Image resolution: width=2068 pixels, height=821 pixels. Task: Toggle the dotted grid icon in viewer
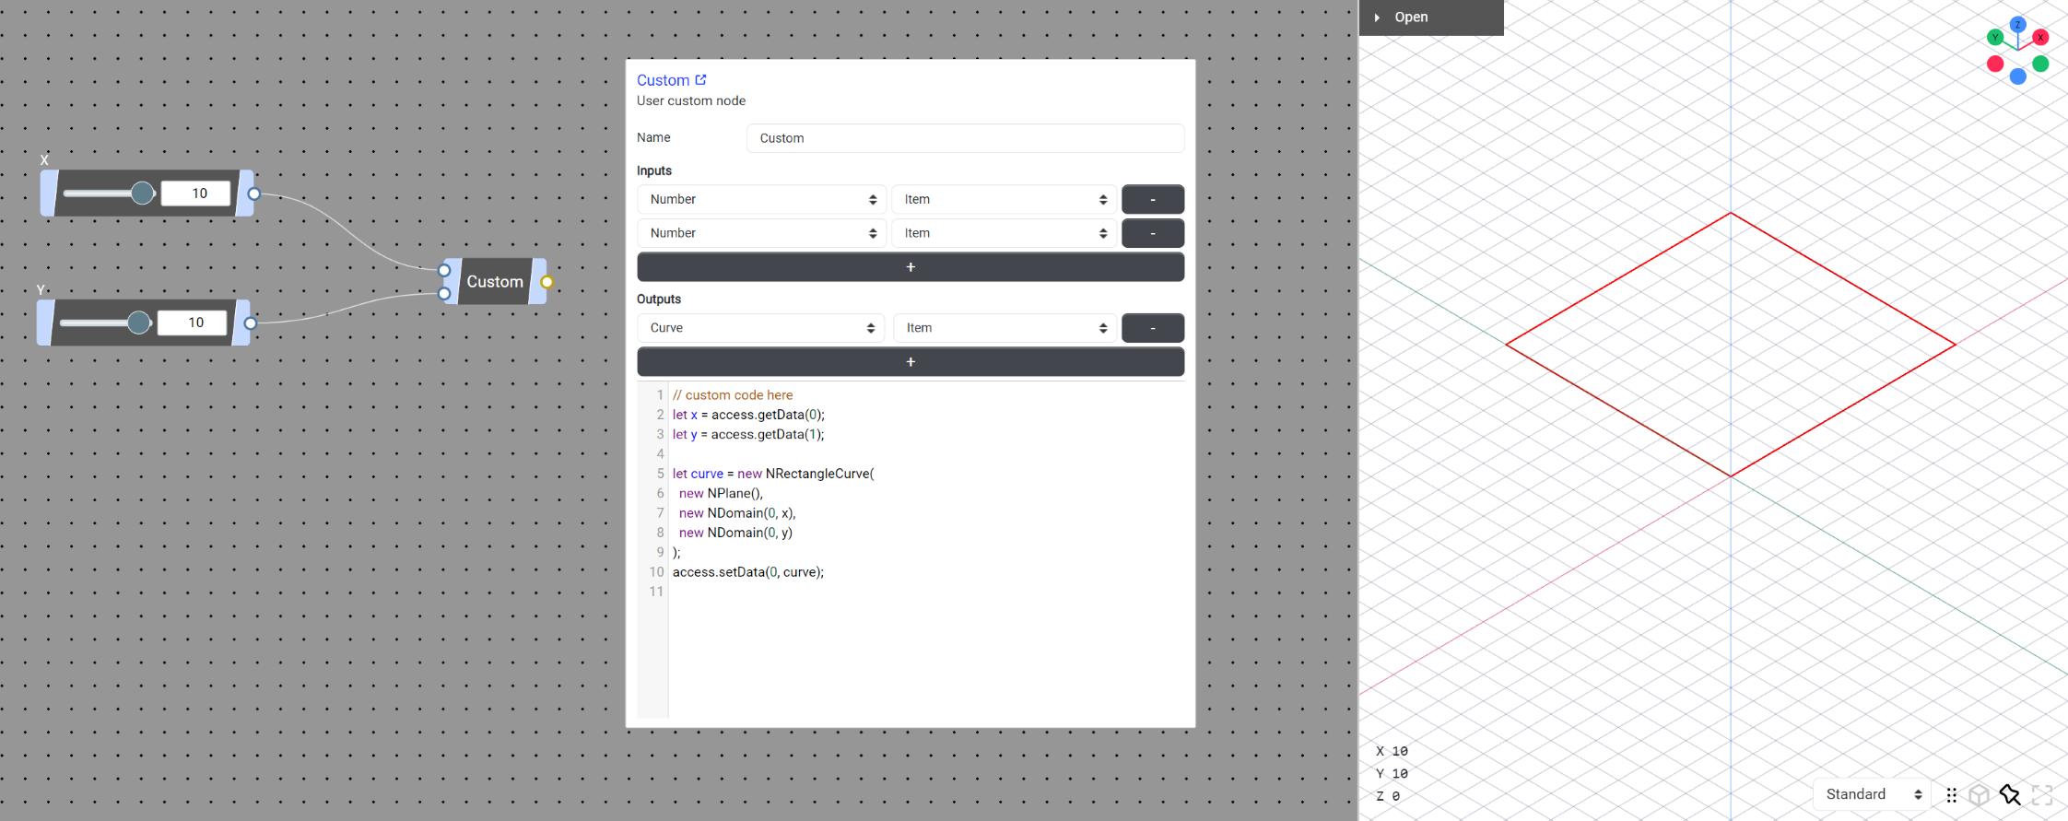(x=1951, y=795)
